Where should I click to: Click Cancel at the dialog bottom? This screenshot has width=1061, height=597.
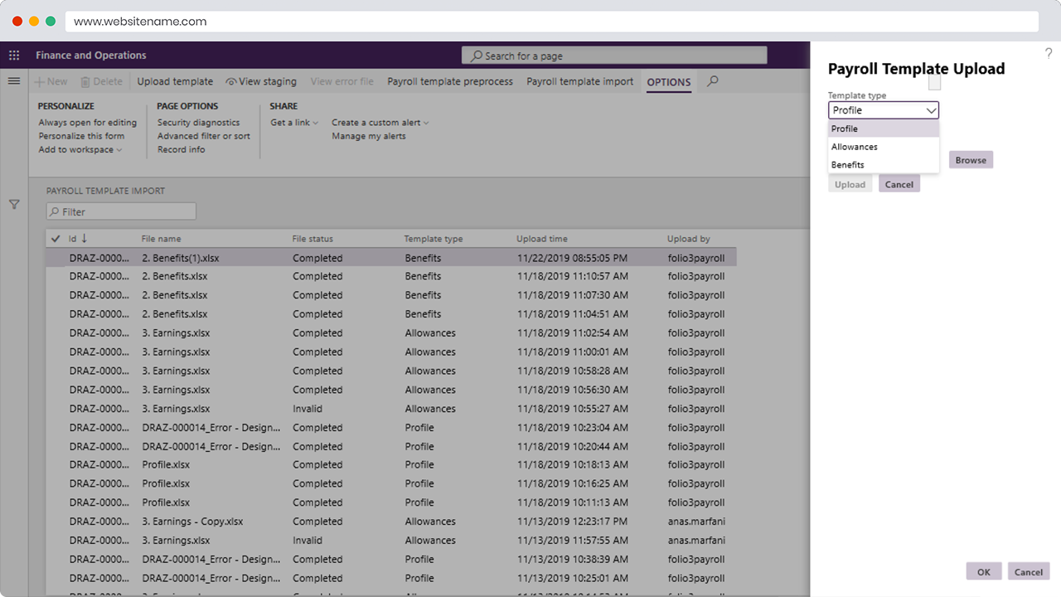point(1029,571)
